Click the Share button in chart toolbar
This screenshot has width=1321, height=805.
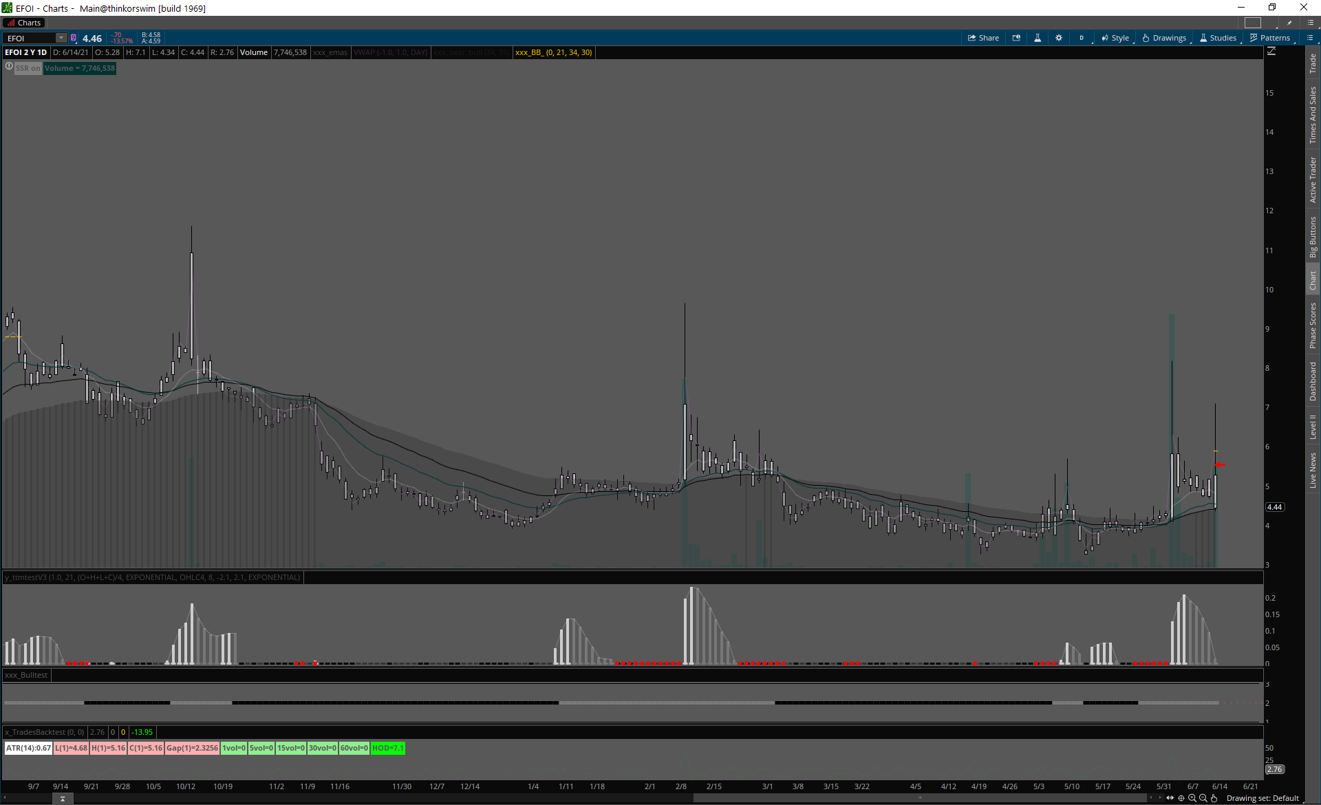[983, 38]
